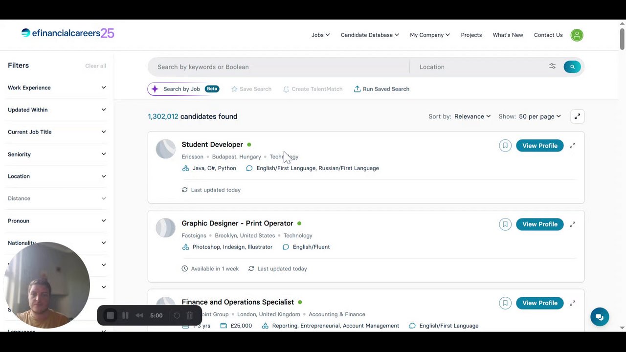The image size is (626, 352).
Task: Click the search magnifier button
Action: pos(572,67)
